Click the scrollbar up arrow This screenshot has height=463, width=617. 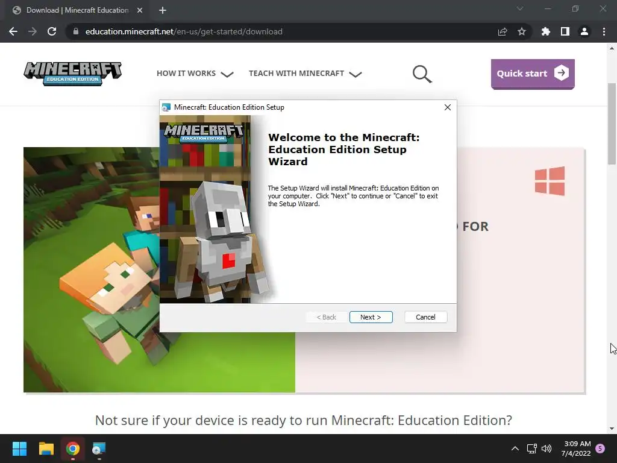tap(612, 48)
